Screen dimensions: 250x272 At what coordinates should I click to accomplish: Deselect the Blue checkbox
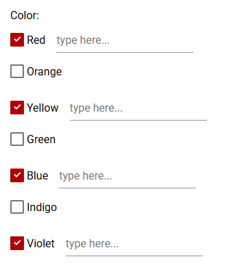17,175
